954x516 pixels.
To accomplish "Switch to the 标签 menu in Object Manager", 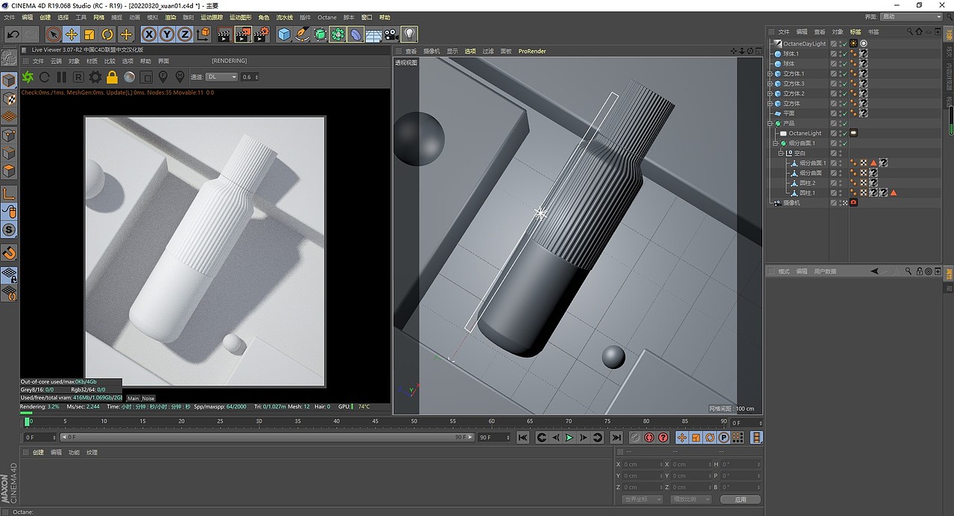I will pyautogui.click(x=855, y=32).
